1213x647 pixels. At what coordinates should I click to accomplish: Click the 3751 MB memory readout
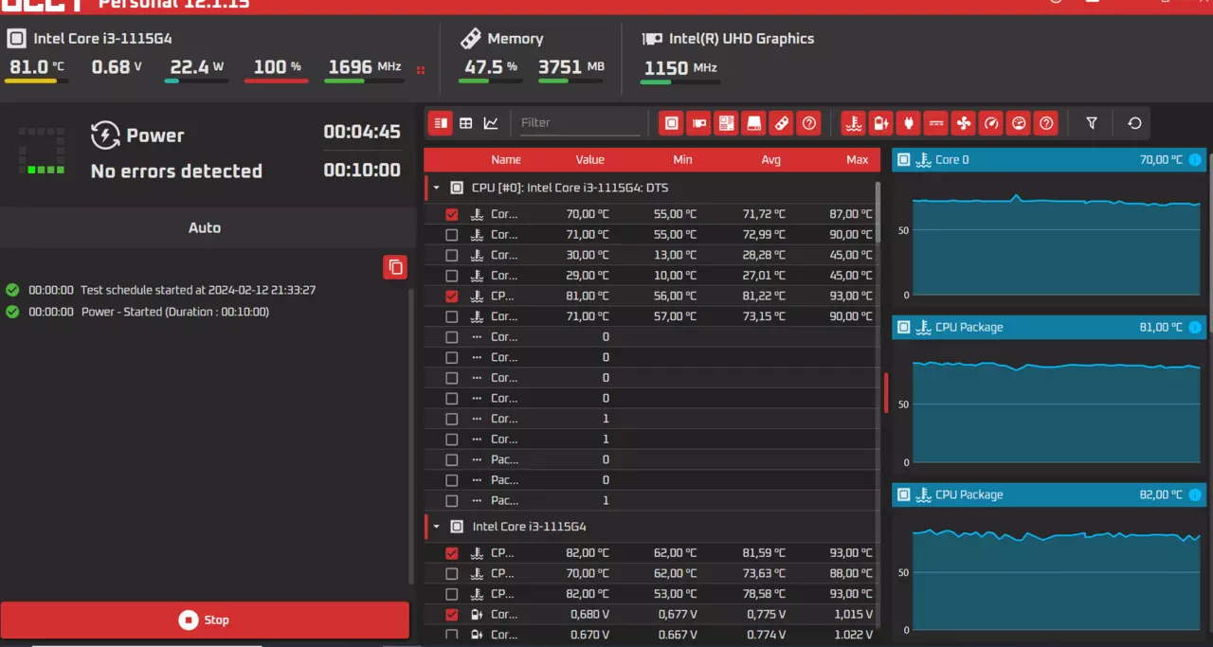570,67
